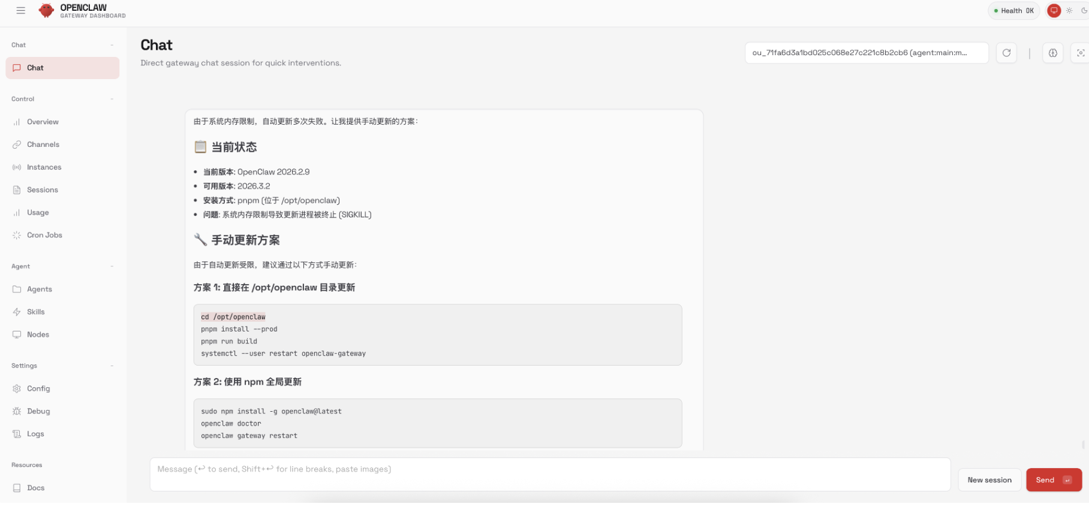
Task: Toggle thinking output brain icon
Action: point(1052,53)
